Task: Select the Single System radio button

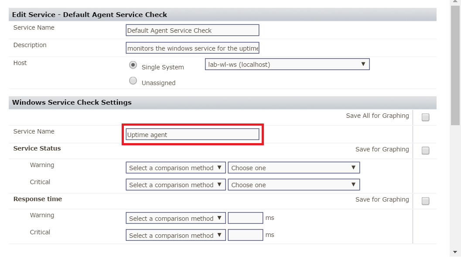Action: [x=133, y=65]
